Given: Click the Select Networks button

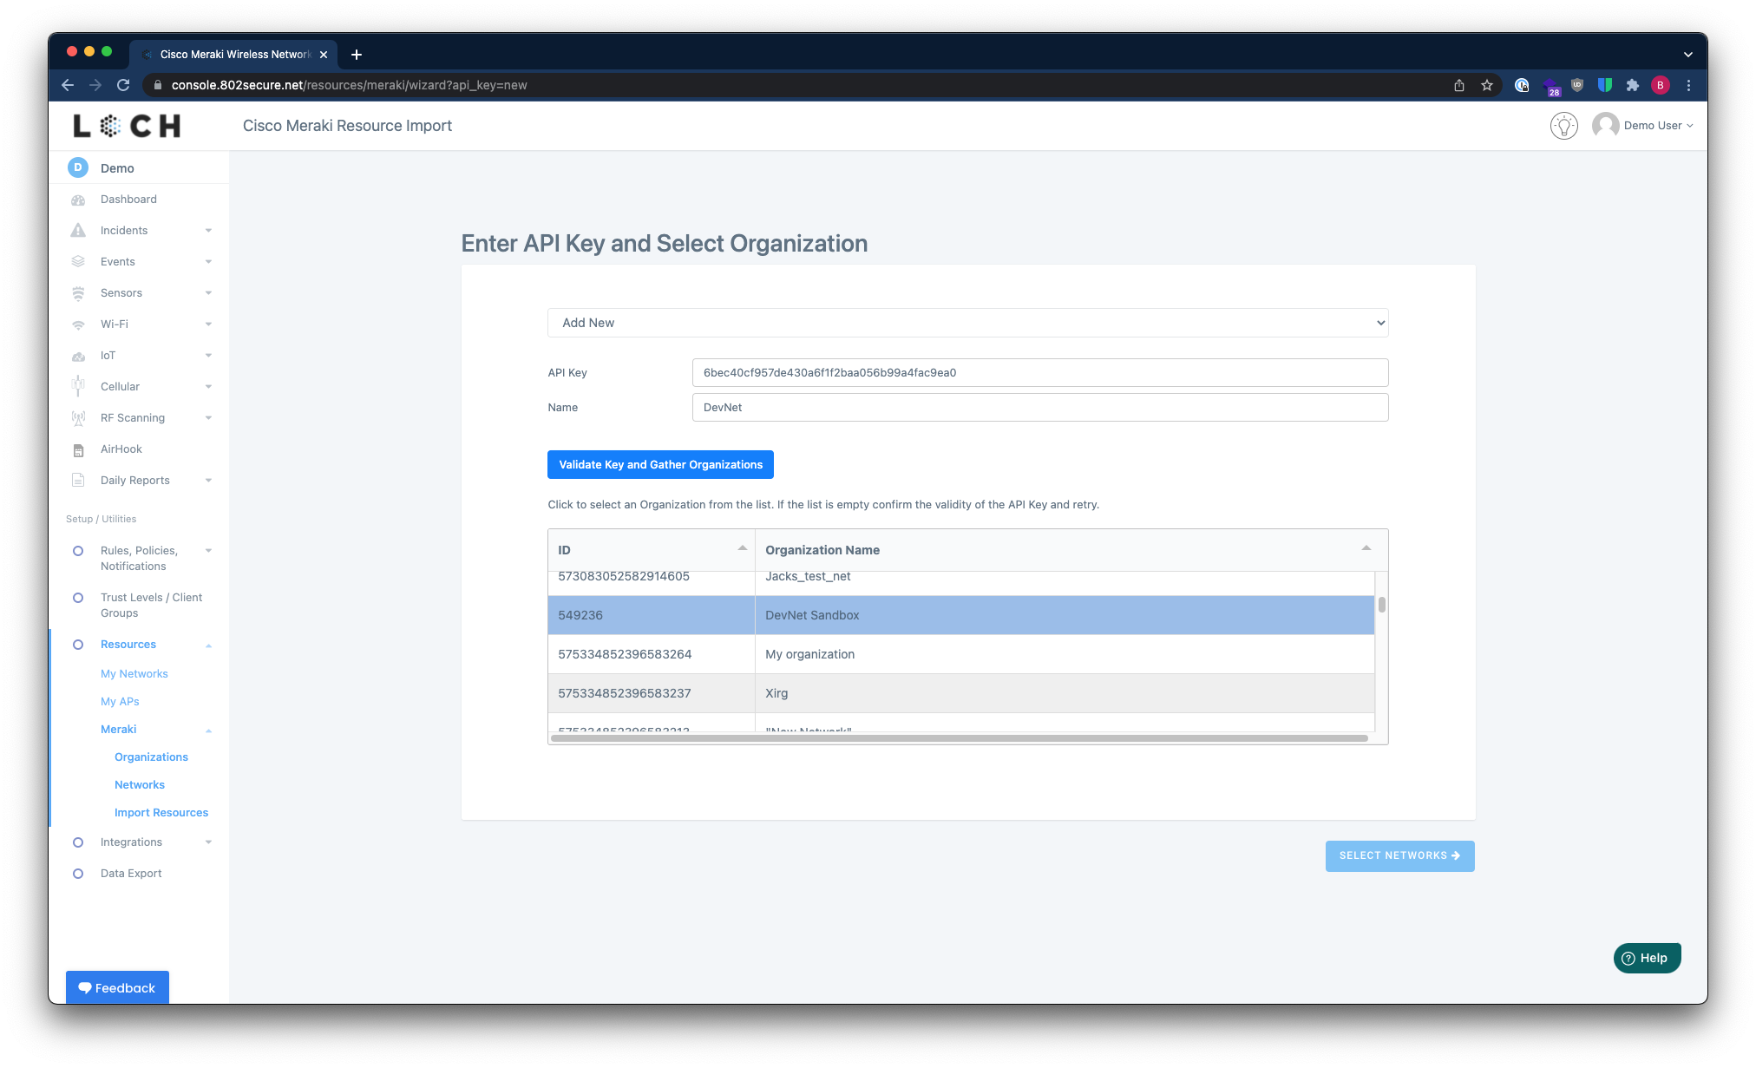Looking at the screenshot, I should tap(1399, 856).
